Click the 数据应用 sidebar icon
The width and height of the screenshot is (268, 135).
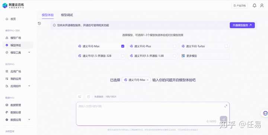[7, 120]
